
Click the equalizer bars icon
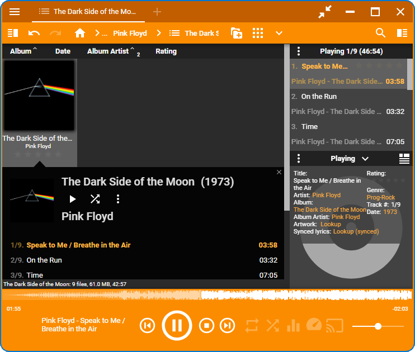293,326
